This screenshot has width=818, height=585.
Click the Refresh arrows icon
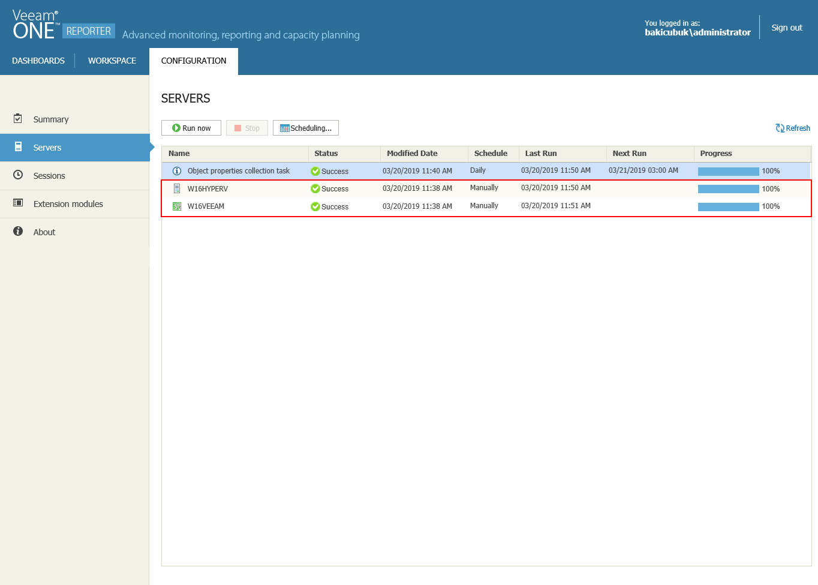[x=780, y=128]
